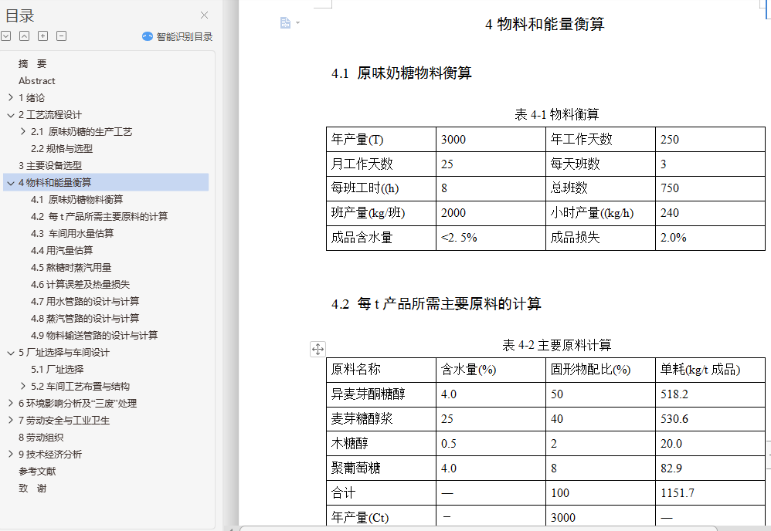The image size is (771, 531).
Task: Click the 年工作天数 table cell
Action: 600,140
